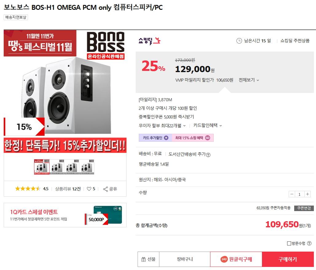Click the help icon next to 방문수령
316x270 pixels.
click(x=309, y=243)
